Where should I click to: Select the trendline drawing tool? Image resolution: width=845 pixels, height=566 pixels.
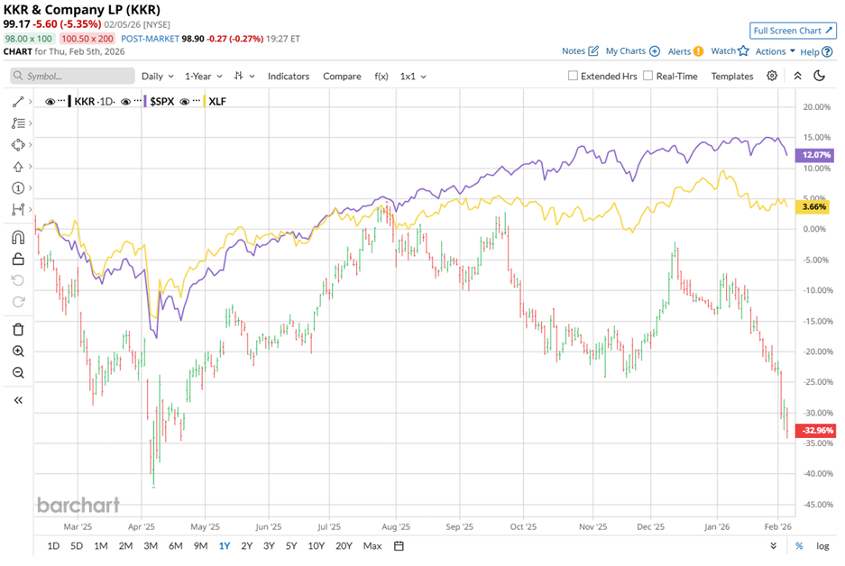[x=18, y=103]
